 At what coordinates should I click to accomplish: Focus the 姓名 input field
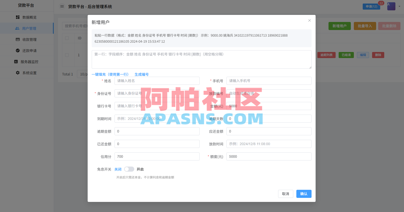tap(157, 81)
